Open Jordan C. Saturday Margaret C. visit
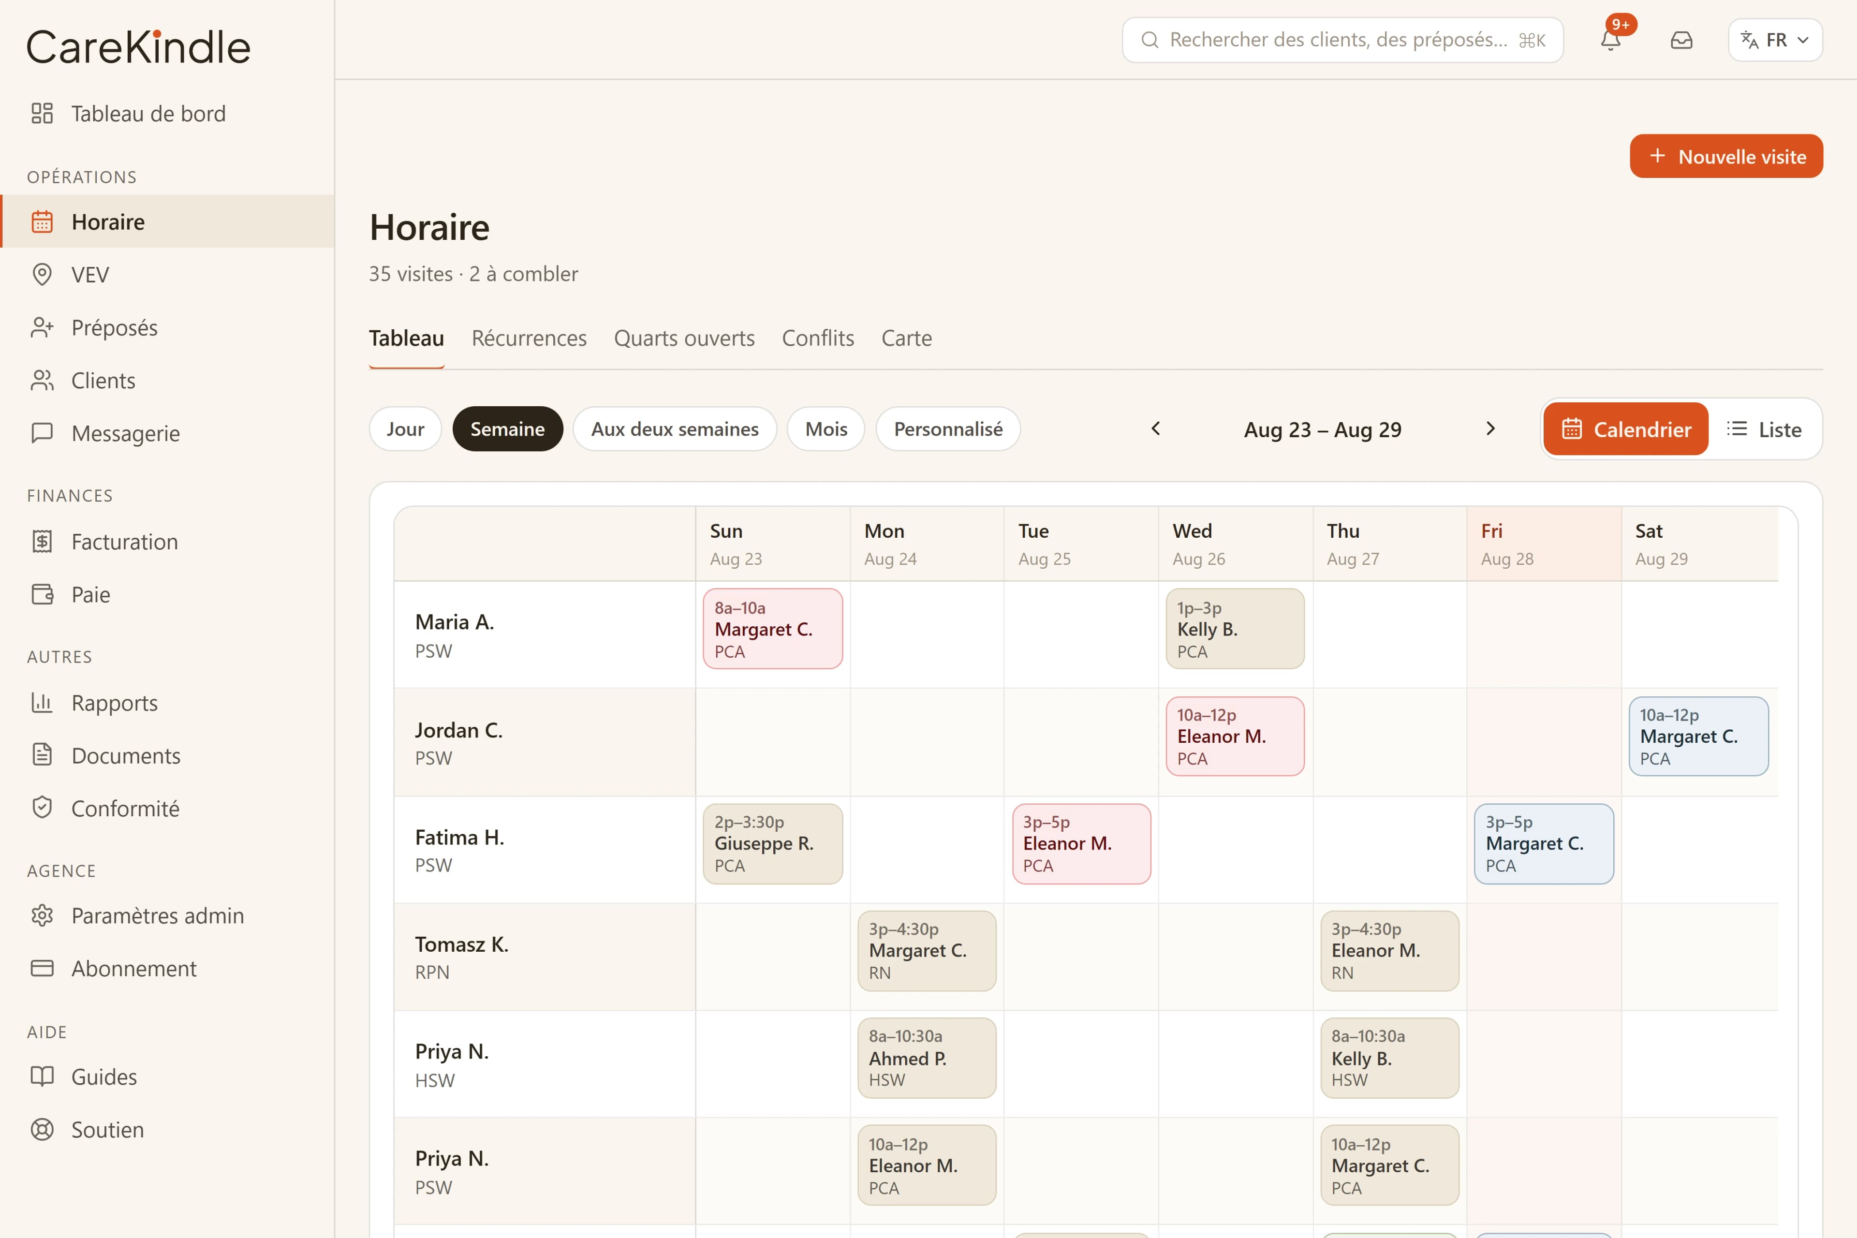 pyautogui.click(x=1698, y=737)
